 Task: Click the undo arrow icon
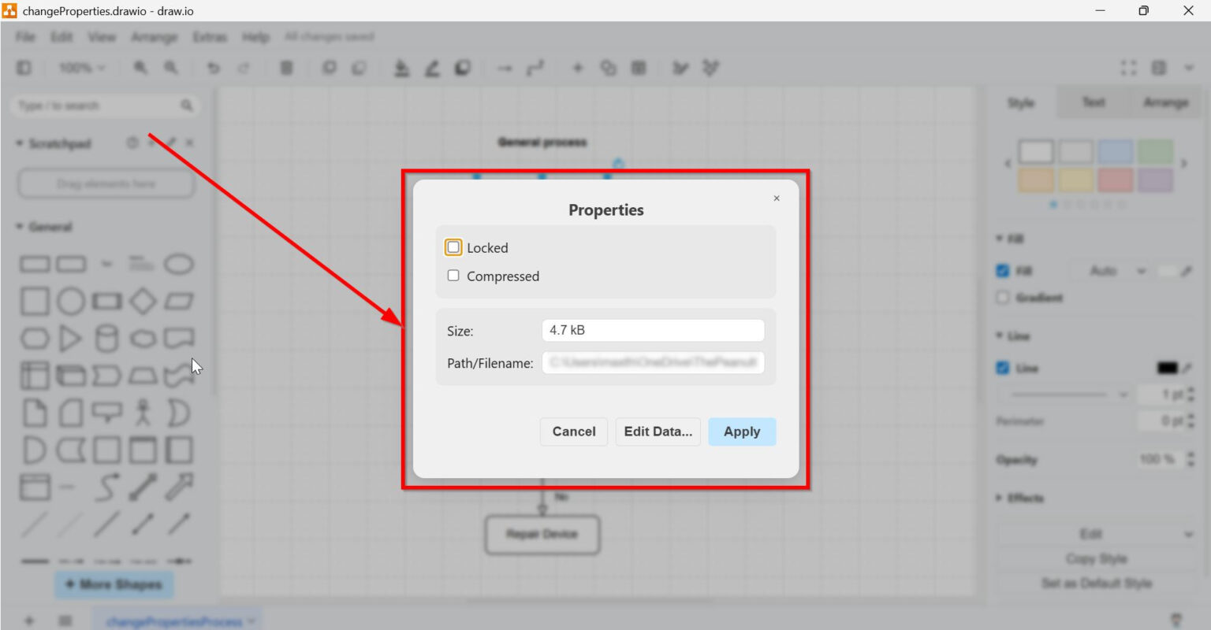pyautogui.click(x=213, y=69)
